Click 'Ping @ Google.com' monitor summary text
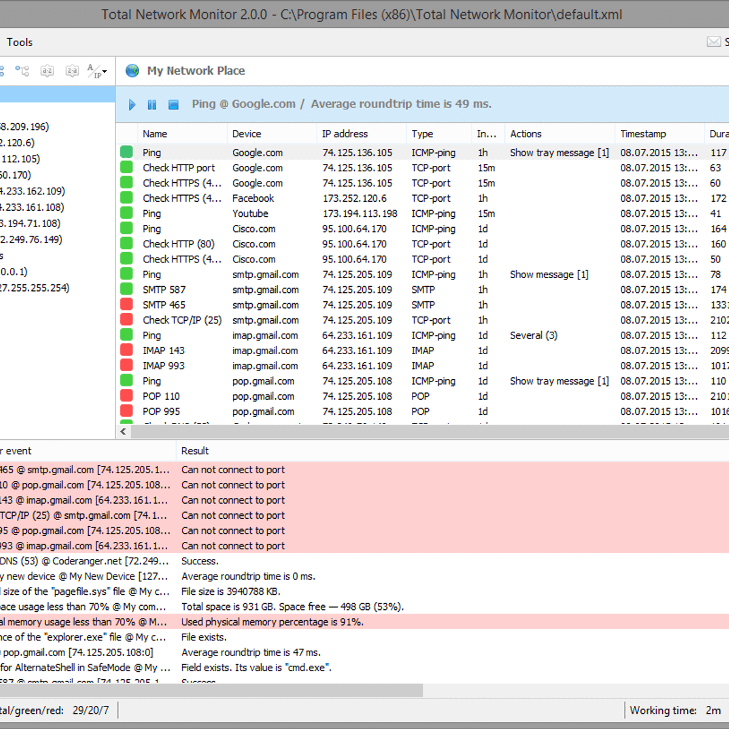The width and height of the screenshot is (729, 729). (244, 104)
